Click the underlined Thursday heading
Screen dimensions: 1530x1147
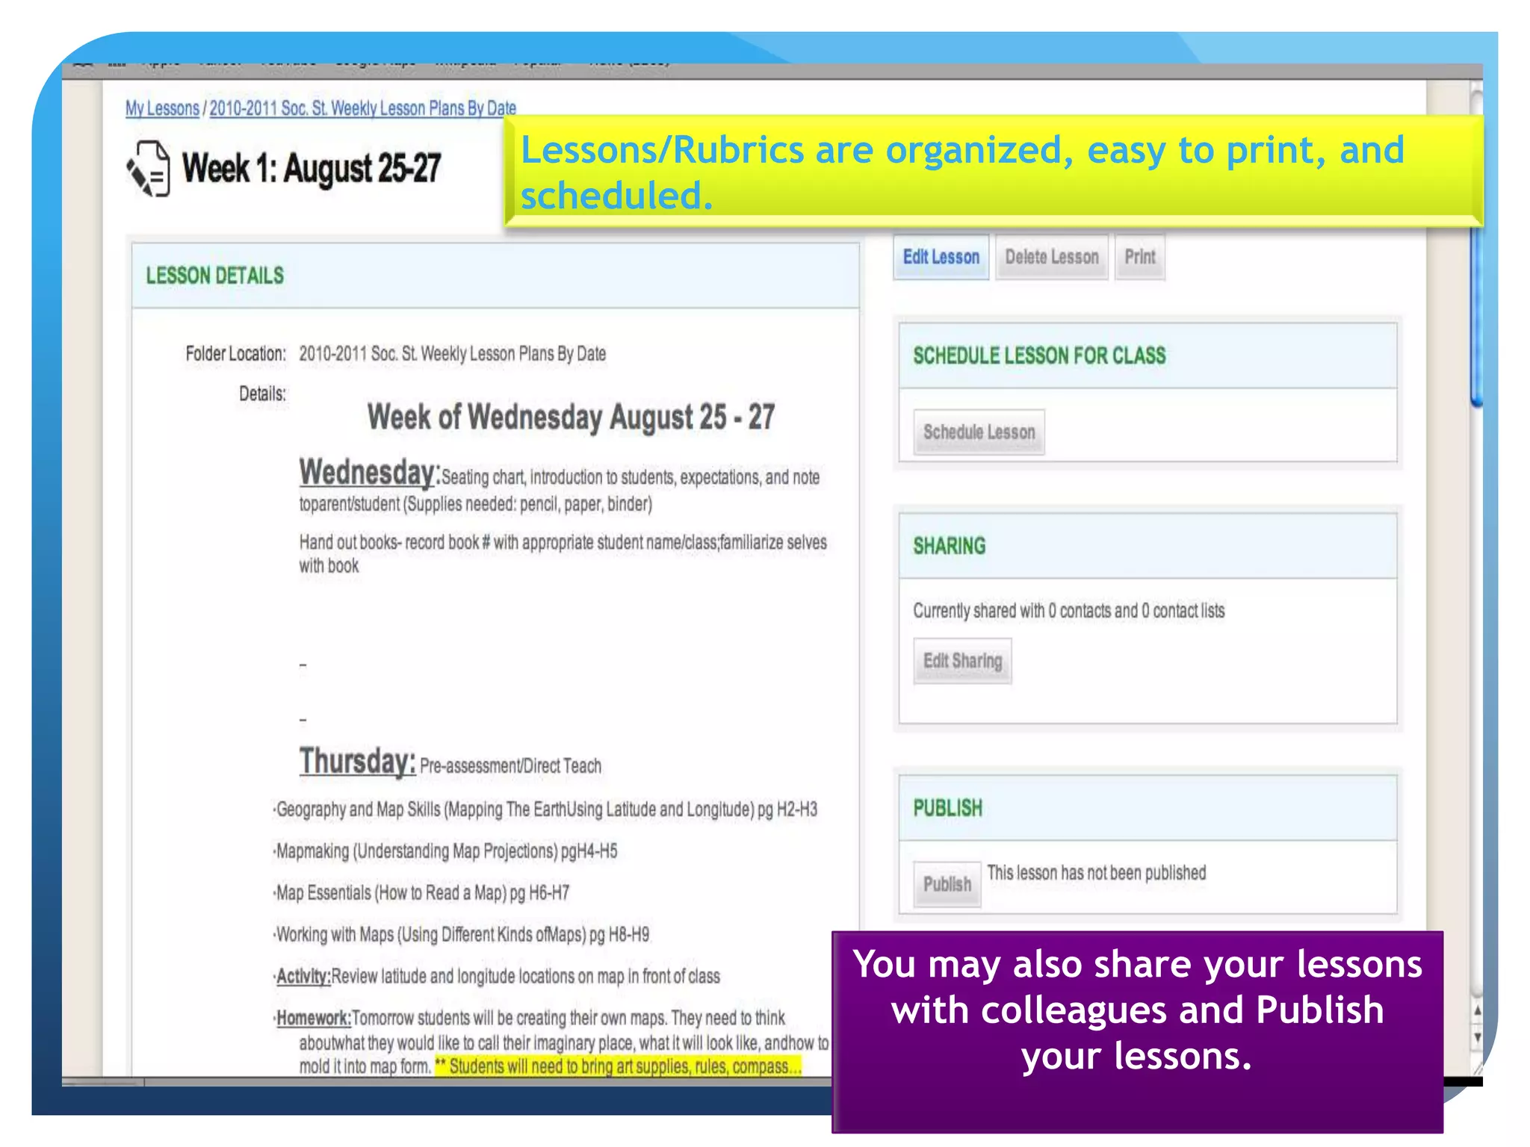point(357,761)
